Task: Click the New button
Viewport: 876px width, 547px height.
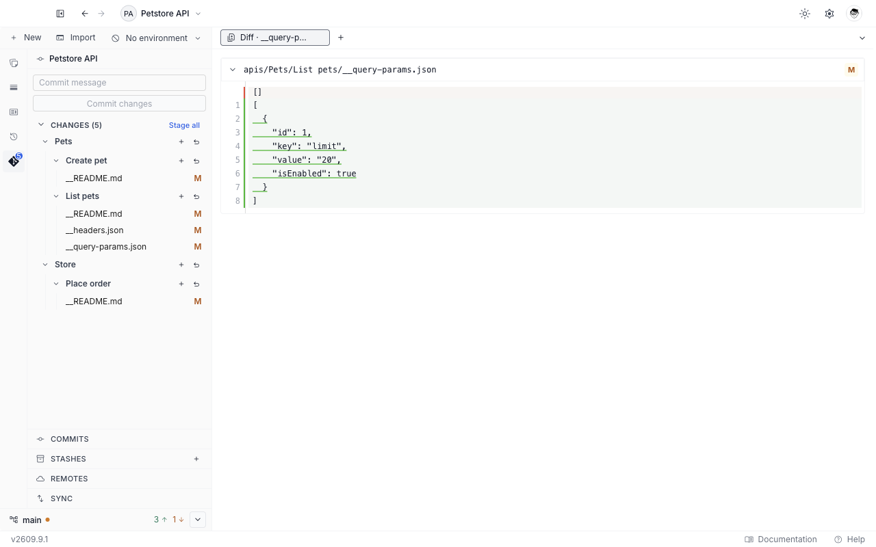Action: (25, 38)
